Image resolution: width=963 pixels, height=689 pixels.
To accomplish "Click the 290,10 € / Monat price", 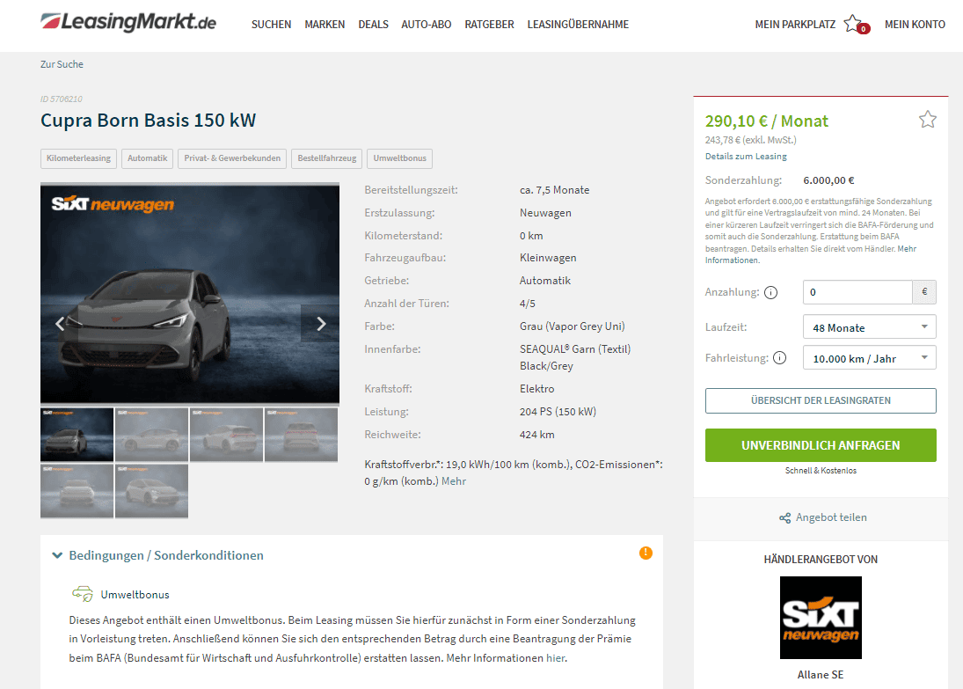I will tap(767, 121).
